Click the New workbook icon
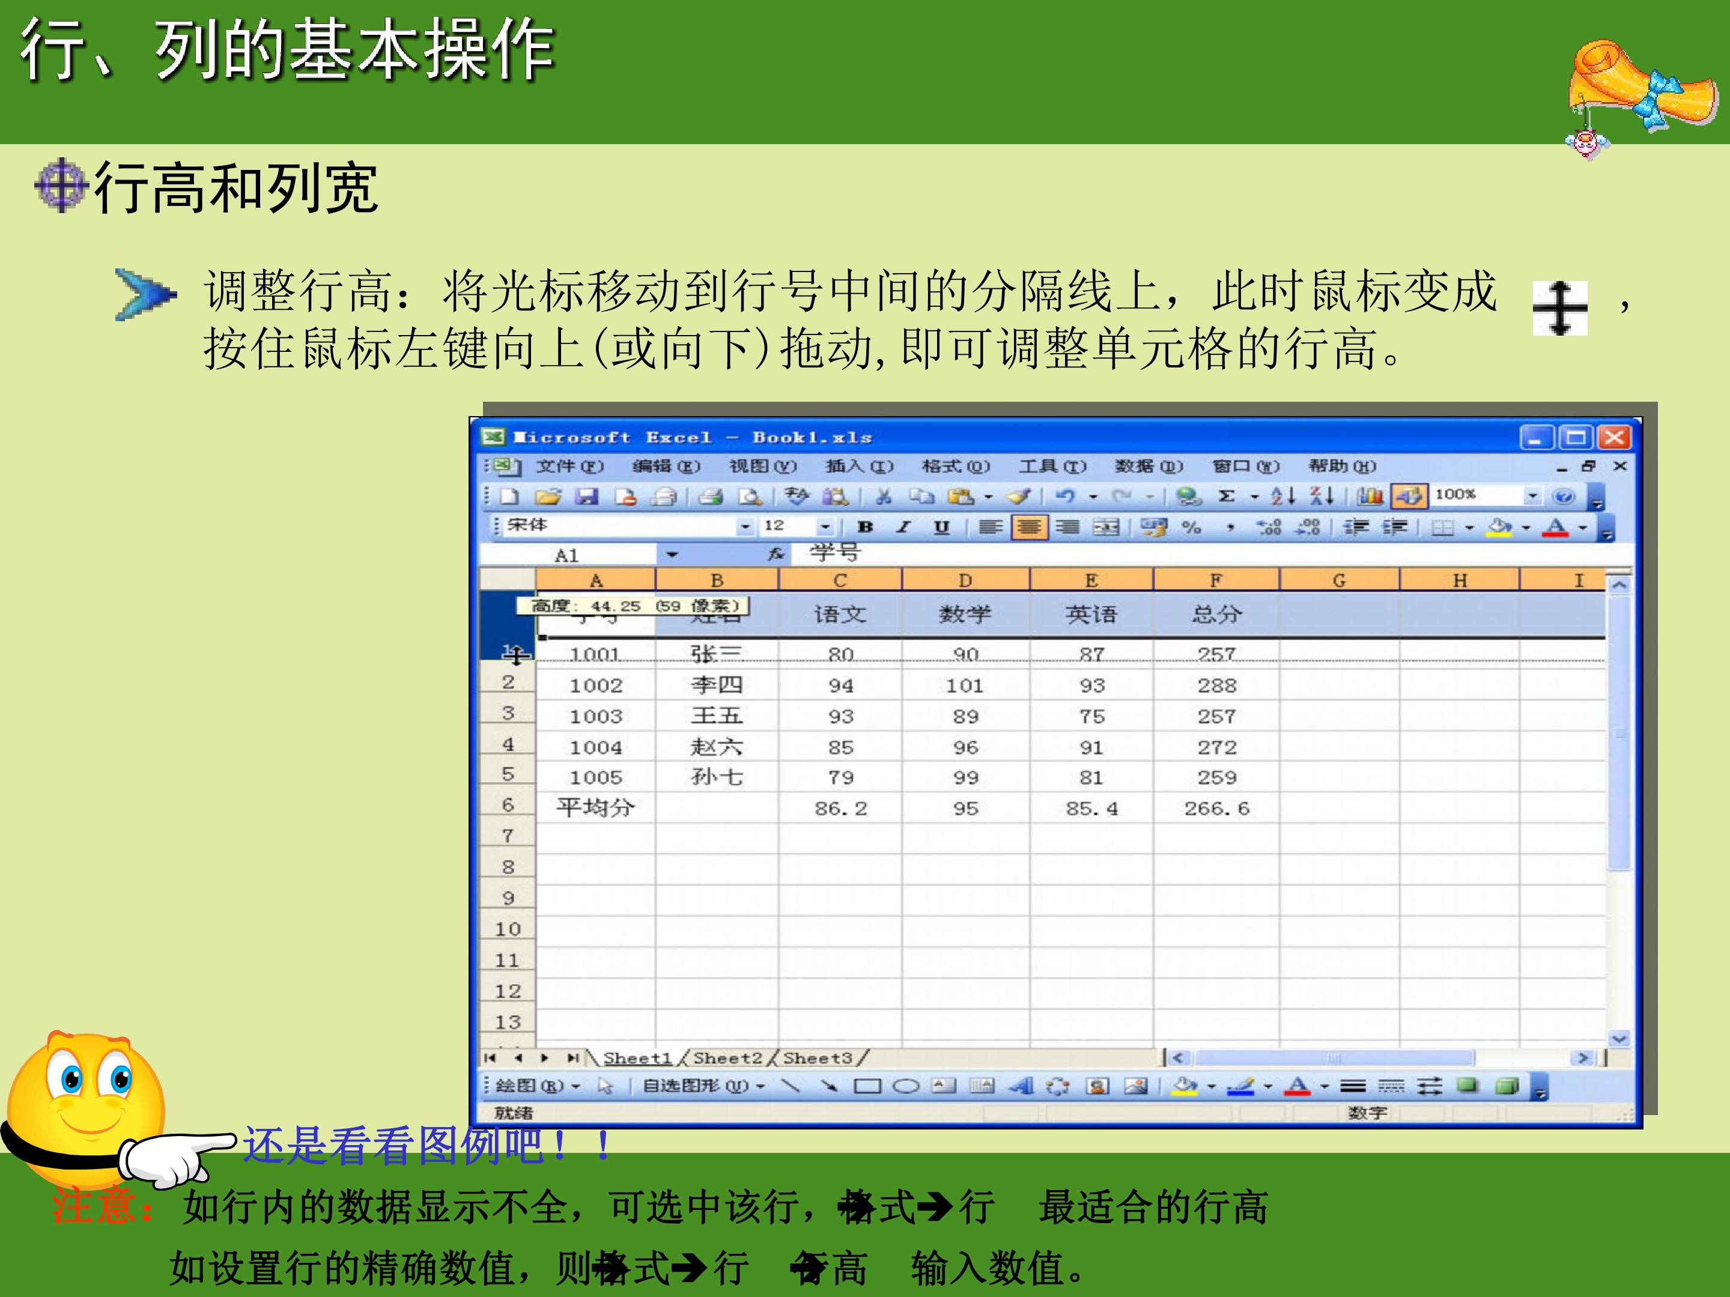1730x1297 pixels. tap(510, 497)
